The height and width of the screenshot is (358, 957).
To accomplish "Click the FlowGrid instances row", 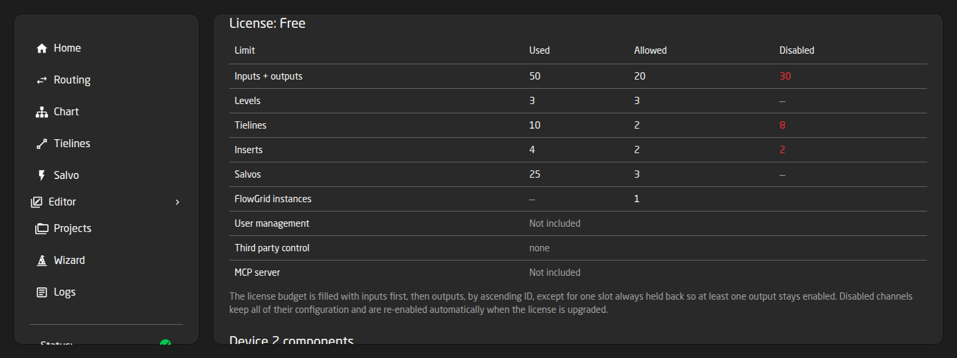I will pyautogui.click(x=578, y=199).
